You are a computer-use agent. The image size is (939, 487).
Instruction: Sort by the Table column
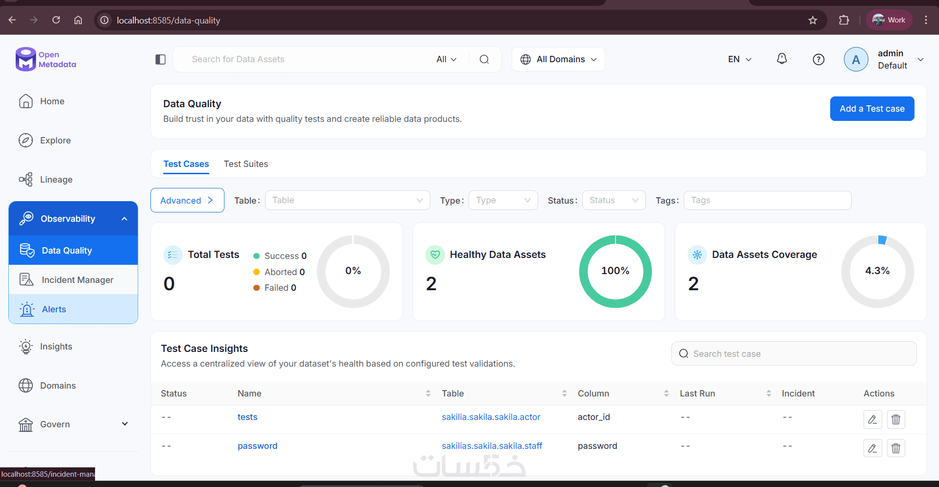pos(564,394)
